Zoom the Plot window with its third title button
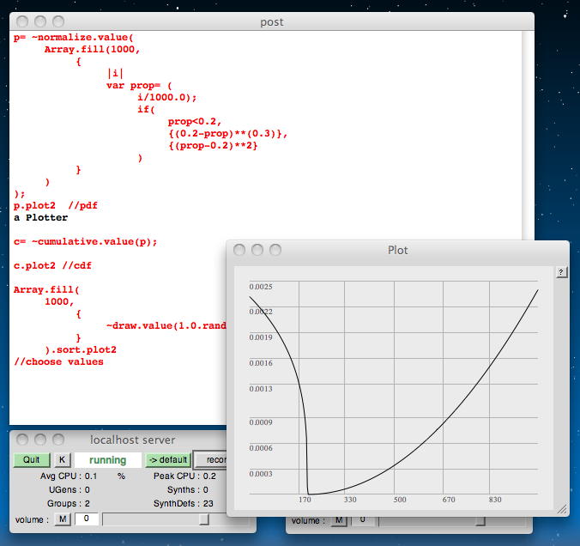Image resolution: width=580 pixels, height=546 pixels. [x=275, y=250]
